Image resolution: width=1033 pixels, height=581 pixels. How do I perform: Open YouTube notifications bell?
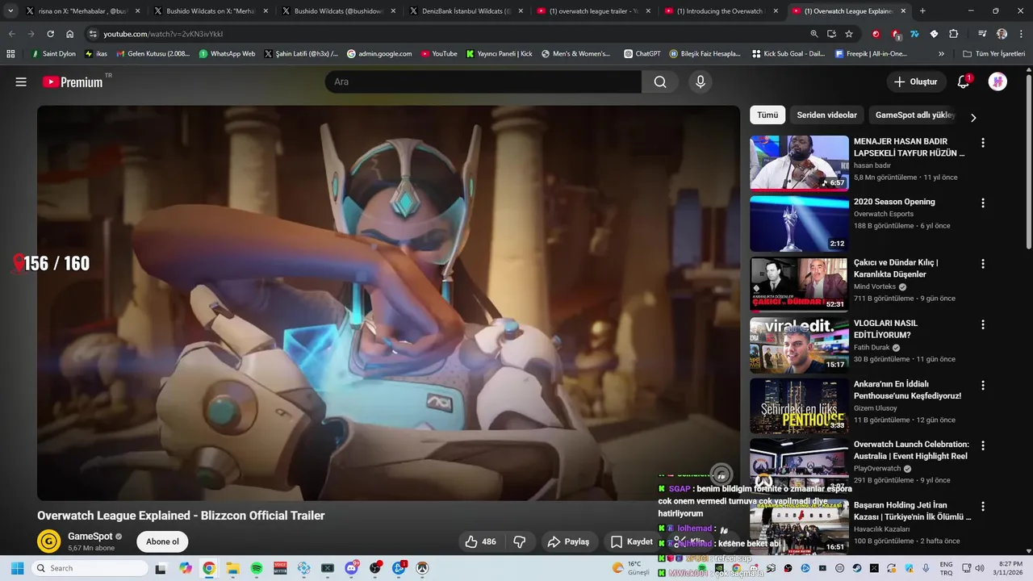964,82
